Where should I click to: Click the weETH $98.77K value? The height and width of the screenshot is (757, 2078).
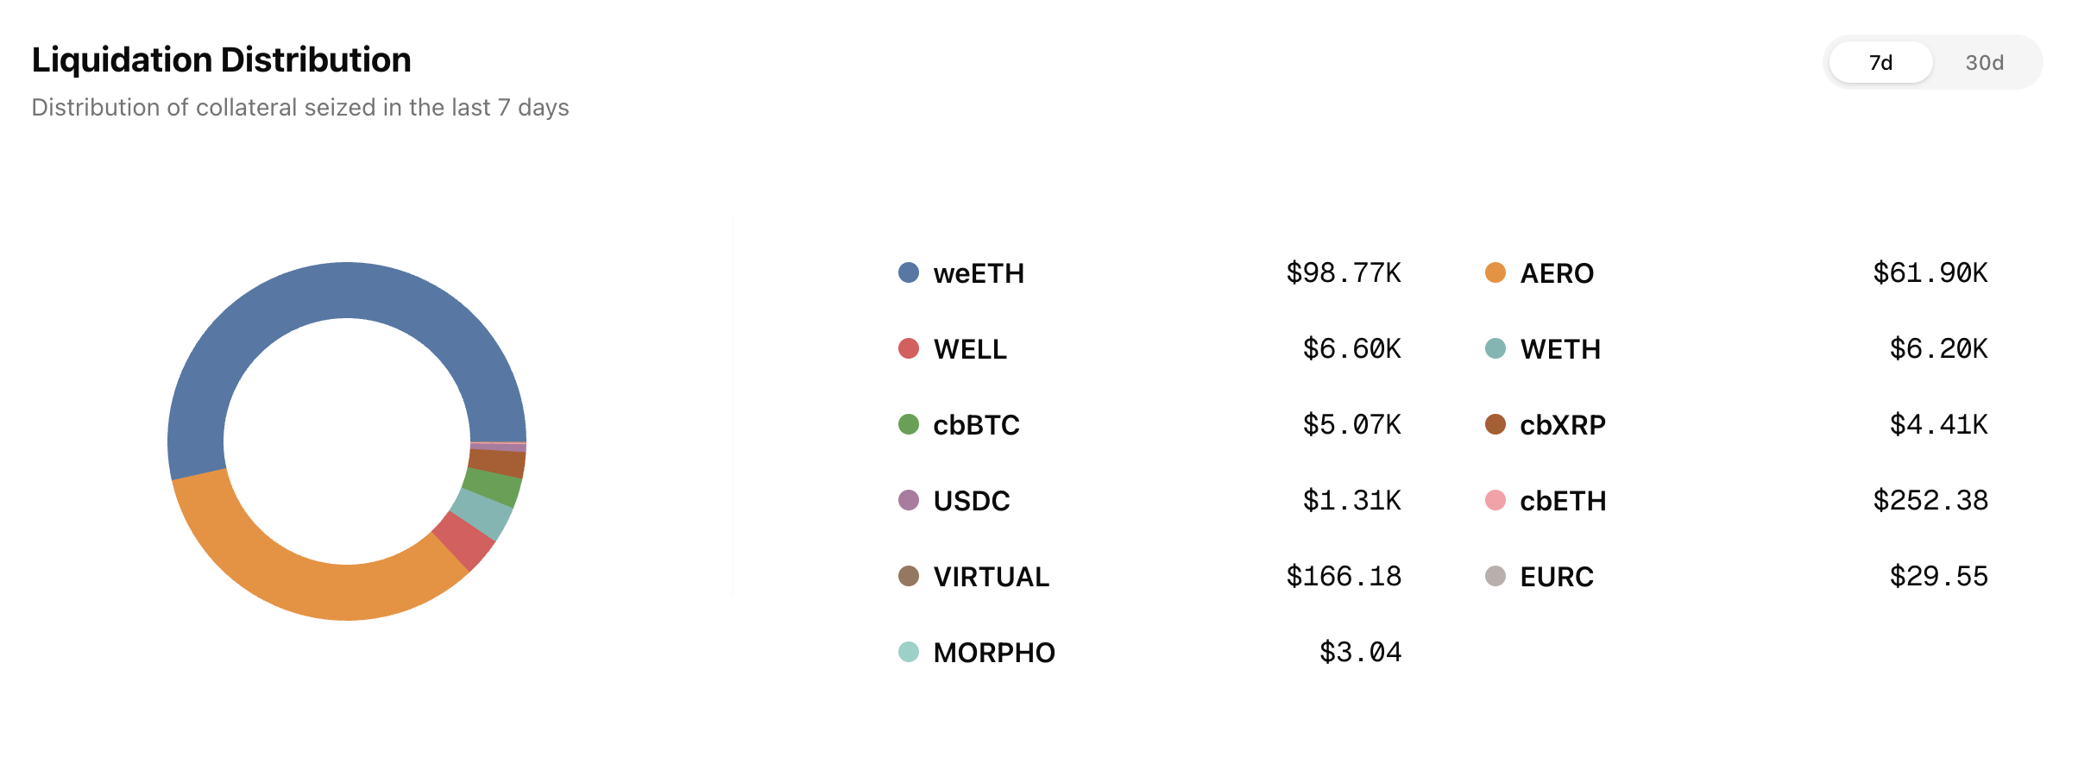tap(1344, 273)
